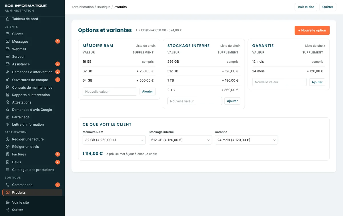
Task: Click the 32 GB row in Mémoire RAM
Action: point(119,71)
